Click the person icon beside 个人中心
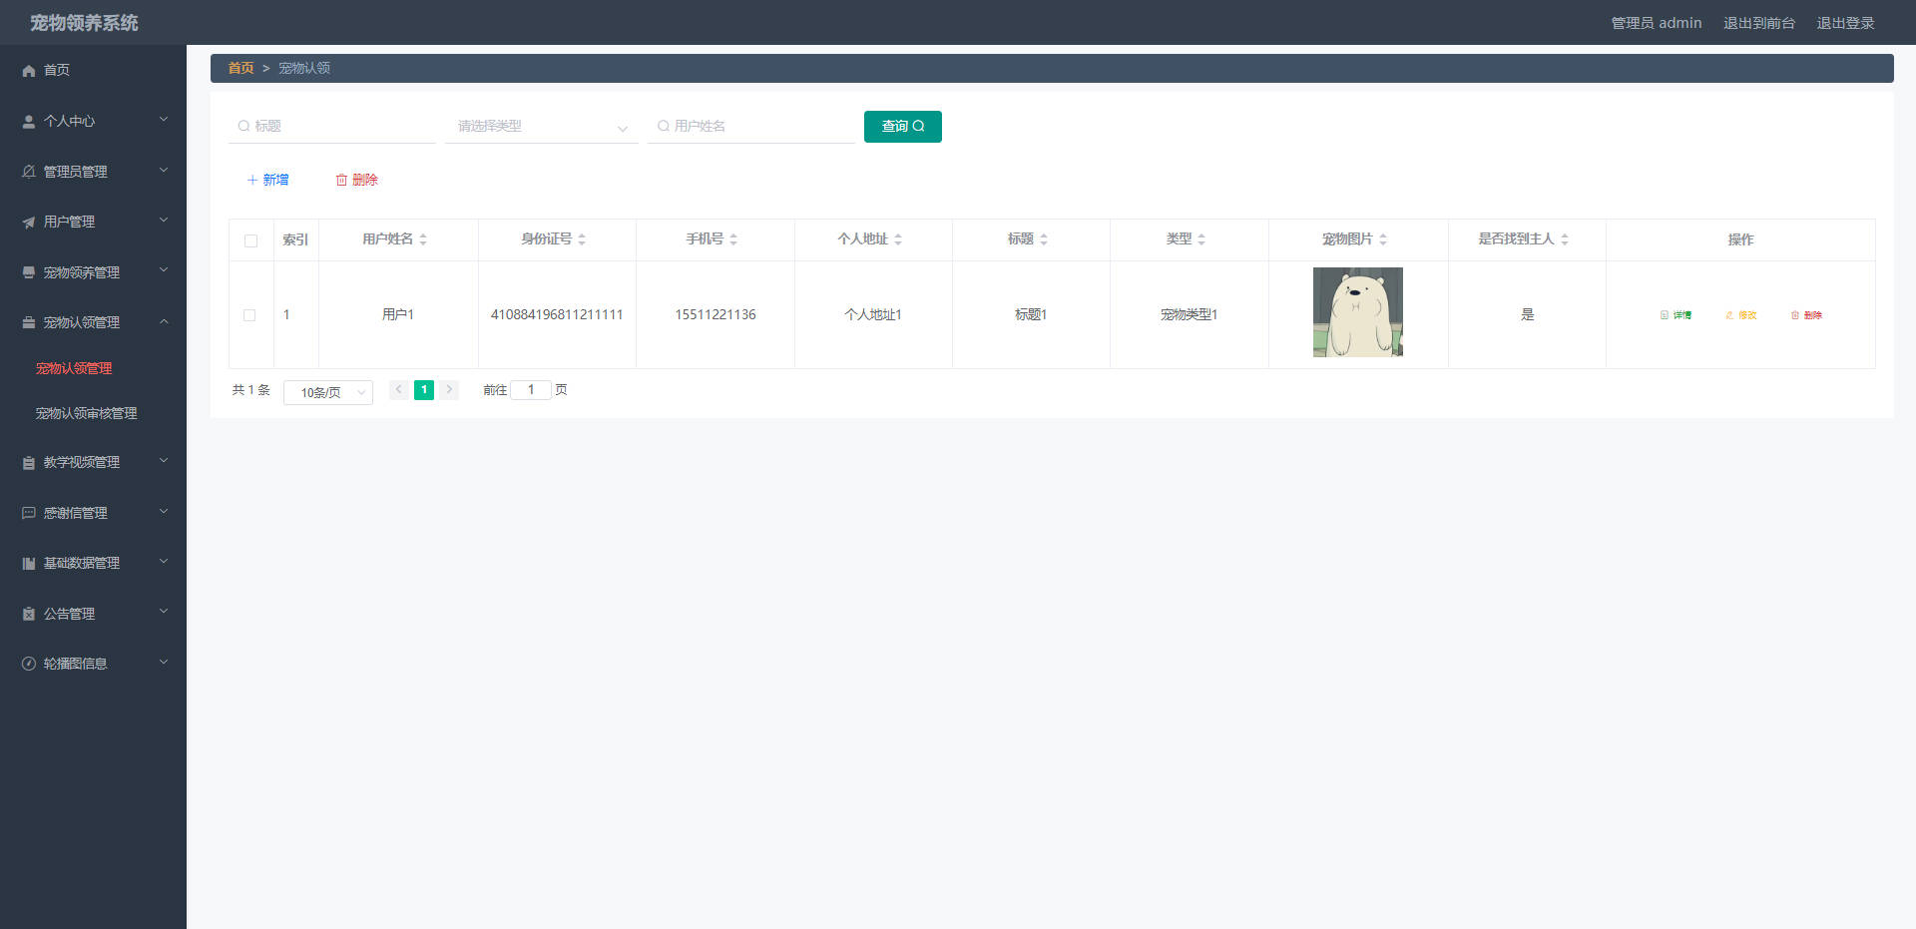Image resolution: width=1916 pixels, height=929 pixels. point(29,121)
